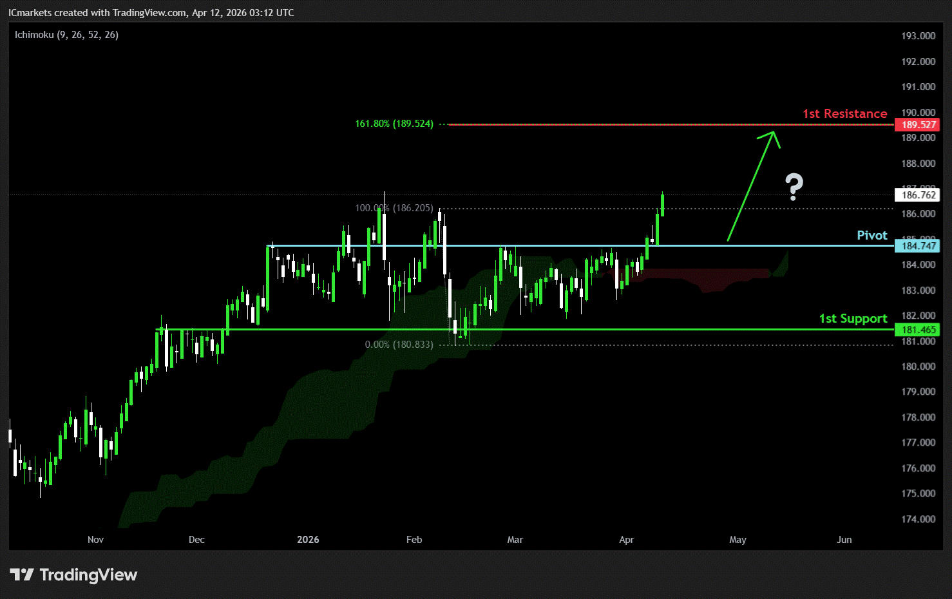Click the ICmarkets TradingView header text
Image resolution: width=952 pixels, height=599 pixels.
(x=151, y=13)
